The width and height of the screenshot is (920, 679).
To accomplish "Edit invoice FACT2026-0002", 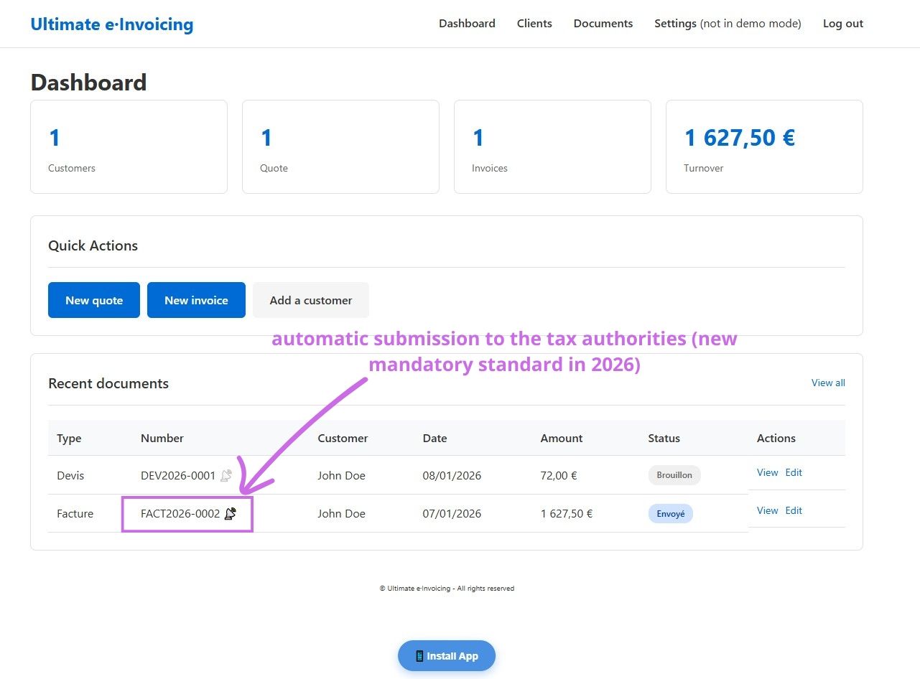I will 794,510.
